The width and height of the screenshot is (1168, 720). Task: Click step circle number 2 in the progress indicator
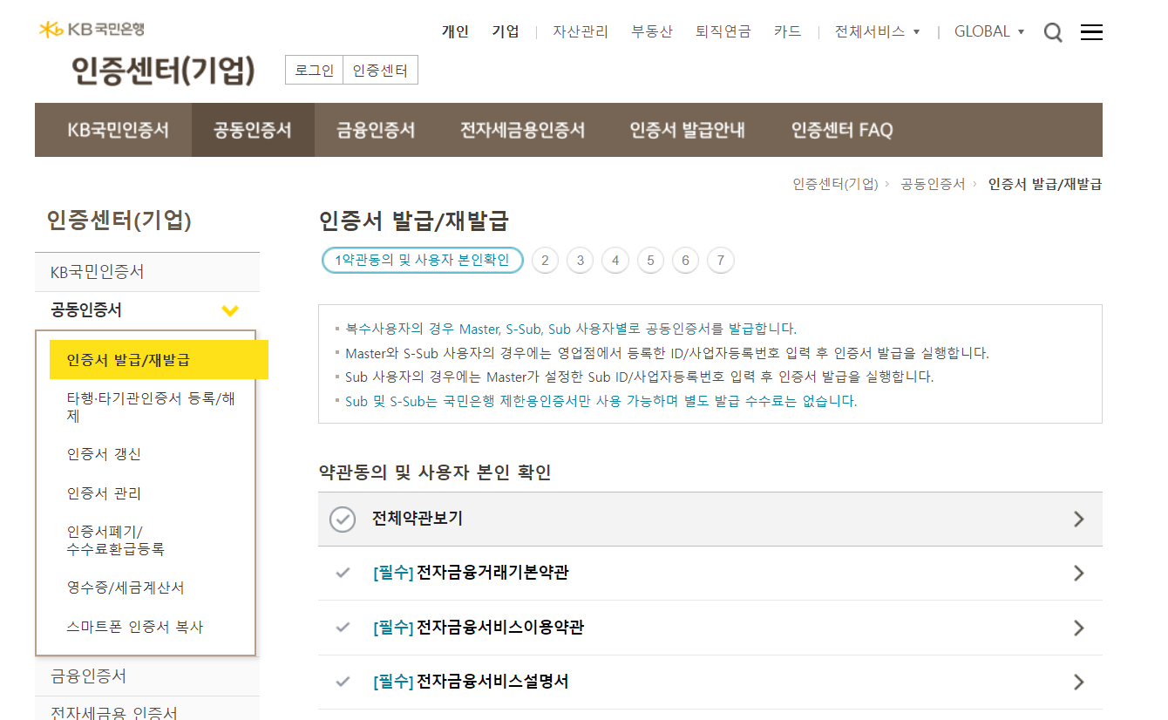545,260
